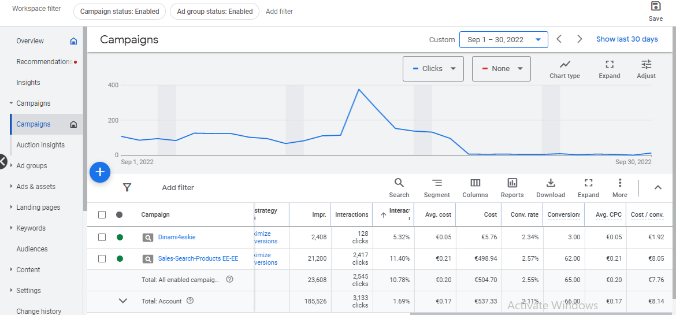Click the blue plus new campaign button
676x315 pixels.
click(x=100, y=172)
